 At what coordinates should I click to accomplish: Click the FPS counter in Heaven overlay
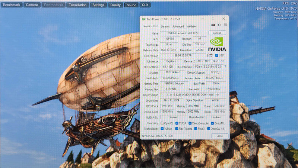(289, 3)
